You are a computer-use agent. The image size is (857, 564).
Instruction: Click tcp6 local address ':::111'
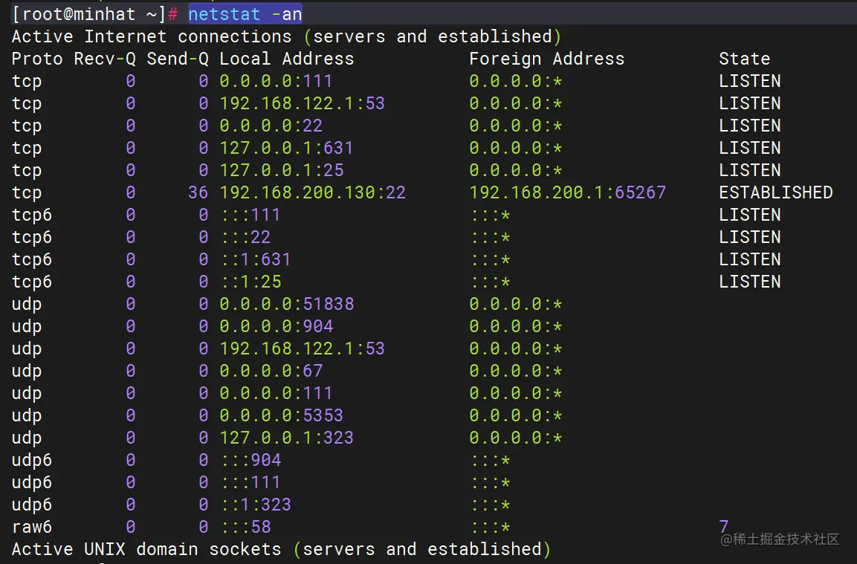pos(250,215)
